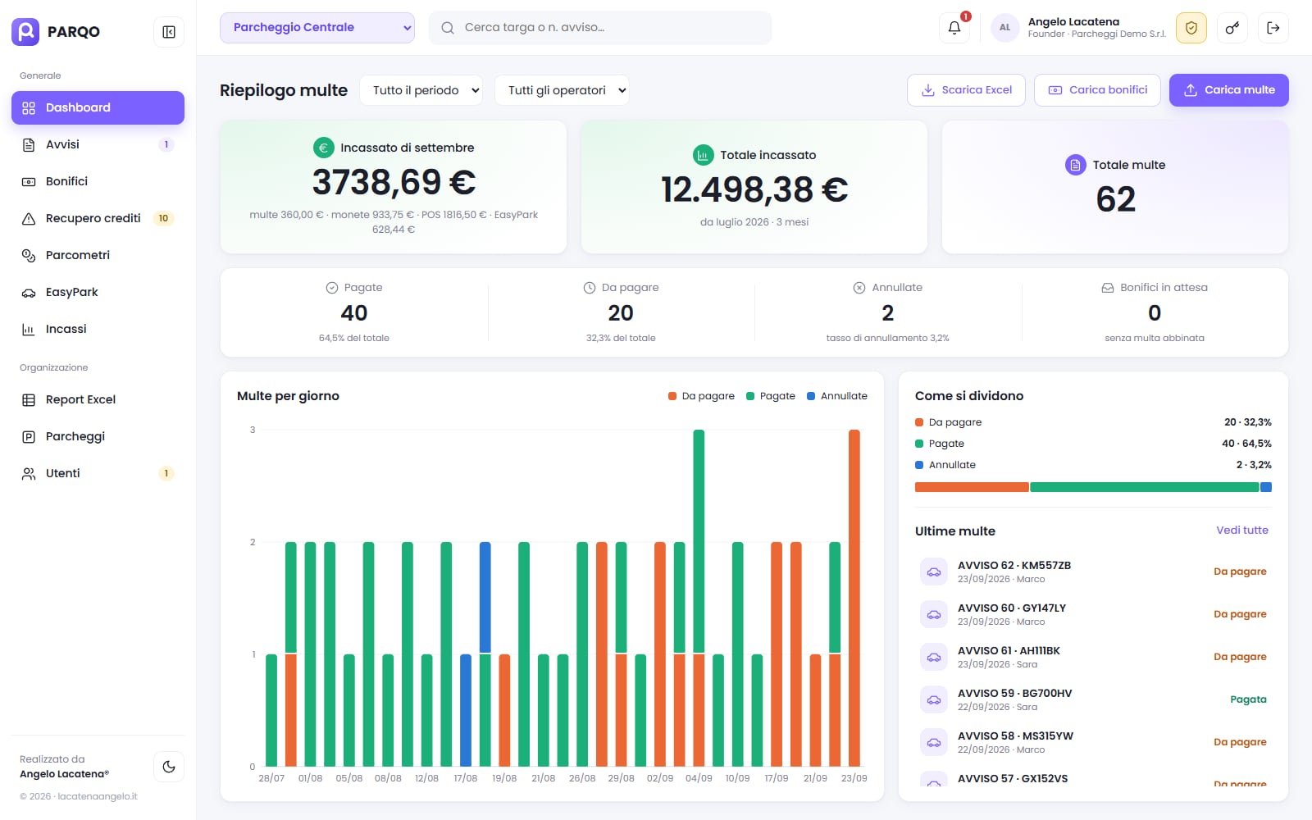
Task: Open the AVVISO 58 · MS315YW row
Action: click(1094, 742)
